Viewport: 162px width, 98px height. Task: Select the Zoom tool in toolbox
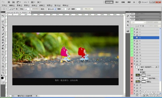tap(3, 73)
